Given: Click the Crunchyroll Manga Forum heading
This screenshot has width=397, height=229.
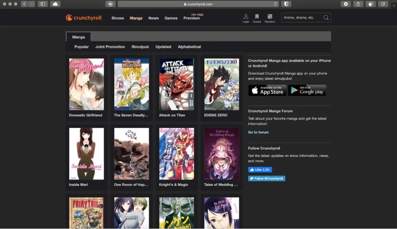Looking at the screenshot, I should (x=270, y=111).
